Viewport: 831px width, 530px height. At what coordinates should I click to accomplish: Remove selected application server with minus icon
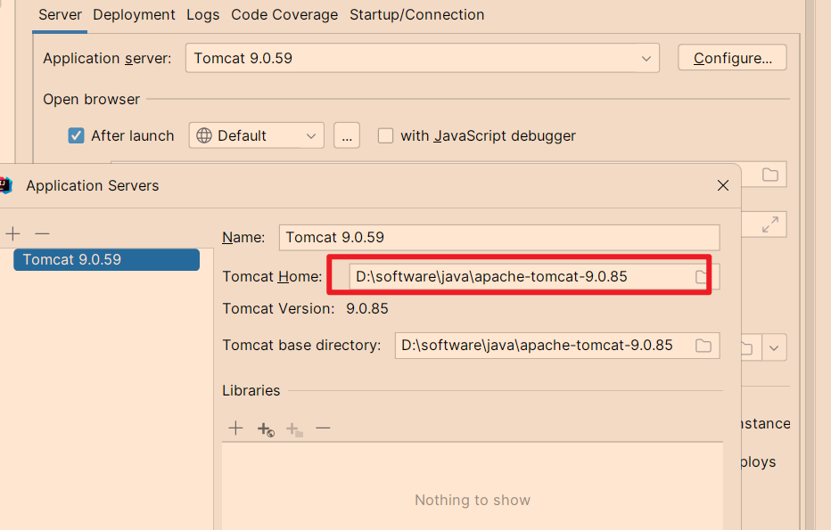coord(42,233)
